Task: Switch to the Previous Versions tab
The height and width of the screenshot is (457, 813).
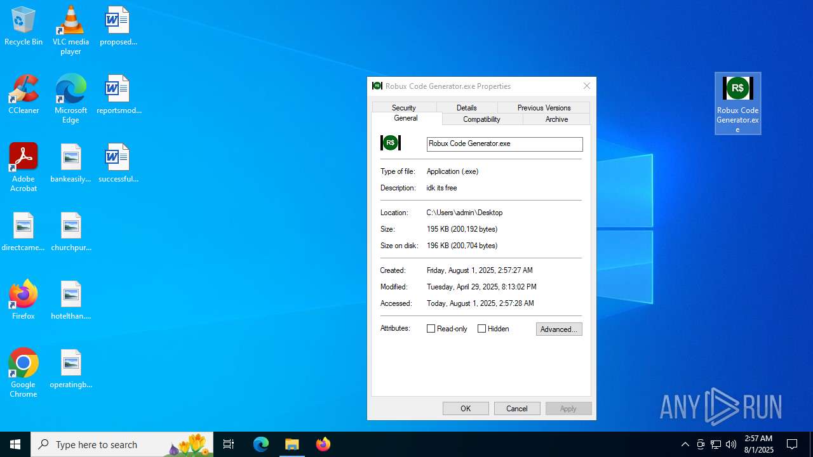Action: click(544, 108)
